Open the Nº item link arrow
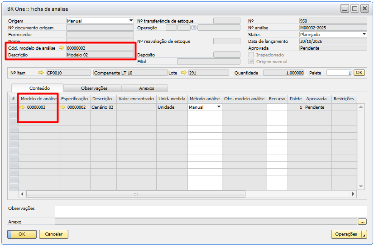This screenshot has height=246, width=374. tap(41, 73)
